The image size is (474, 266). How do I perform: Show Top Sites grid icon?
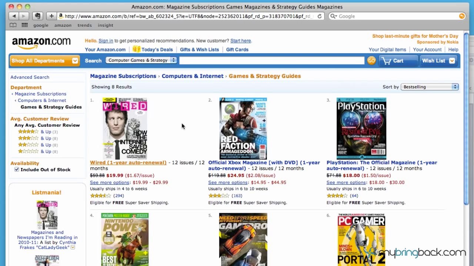[x=25, y=25]
